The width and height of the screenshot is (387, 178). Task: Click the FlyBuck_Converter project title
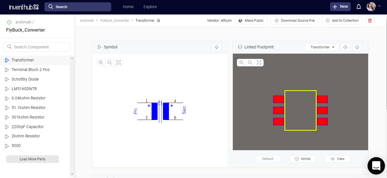[26, 30]
